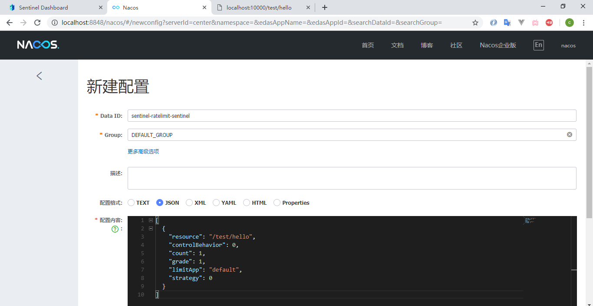Click the green help question mark icon

[115, 229]
